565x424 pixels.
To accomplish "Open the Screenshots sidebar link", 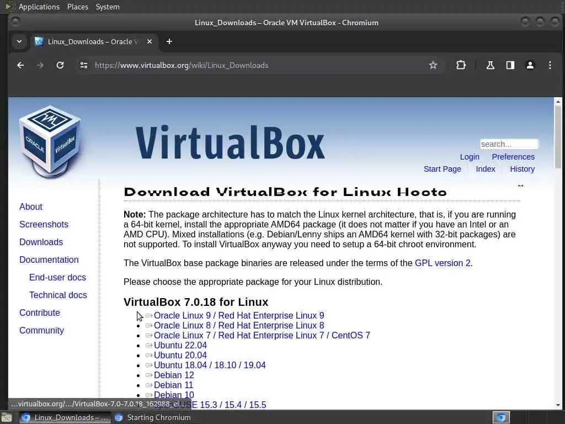I will click(x=44, y=224).
